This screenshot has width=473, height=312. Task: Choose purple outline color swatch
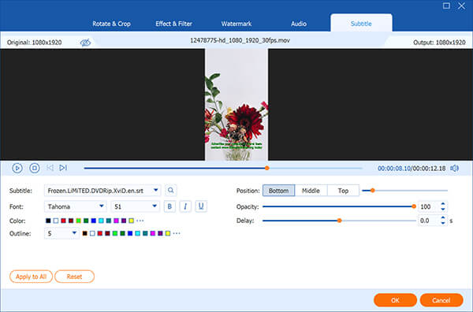pyautogui.click(x=160, y=233)
